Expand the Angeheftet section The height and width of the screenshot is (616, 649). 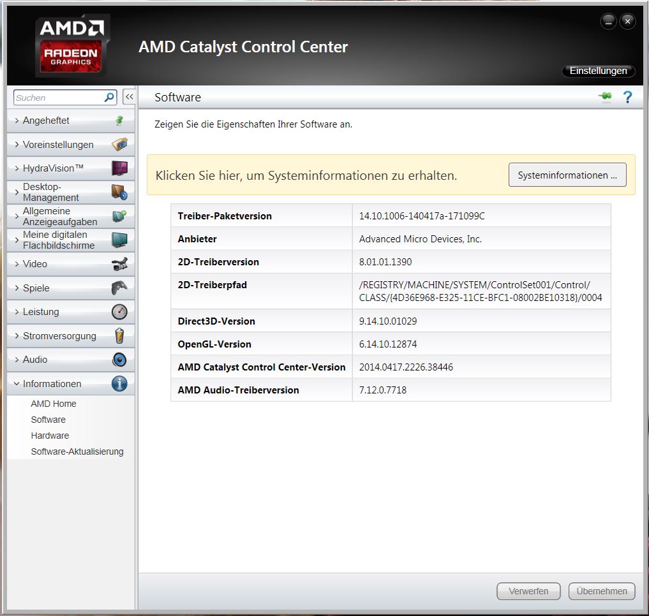(x=71, y=121)
